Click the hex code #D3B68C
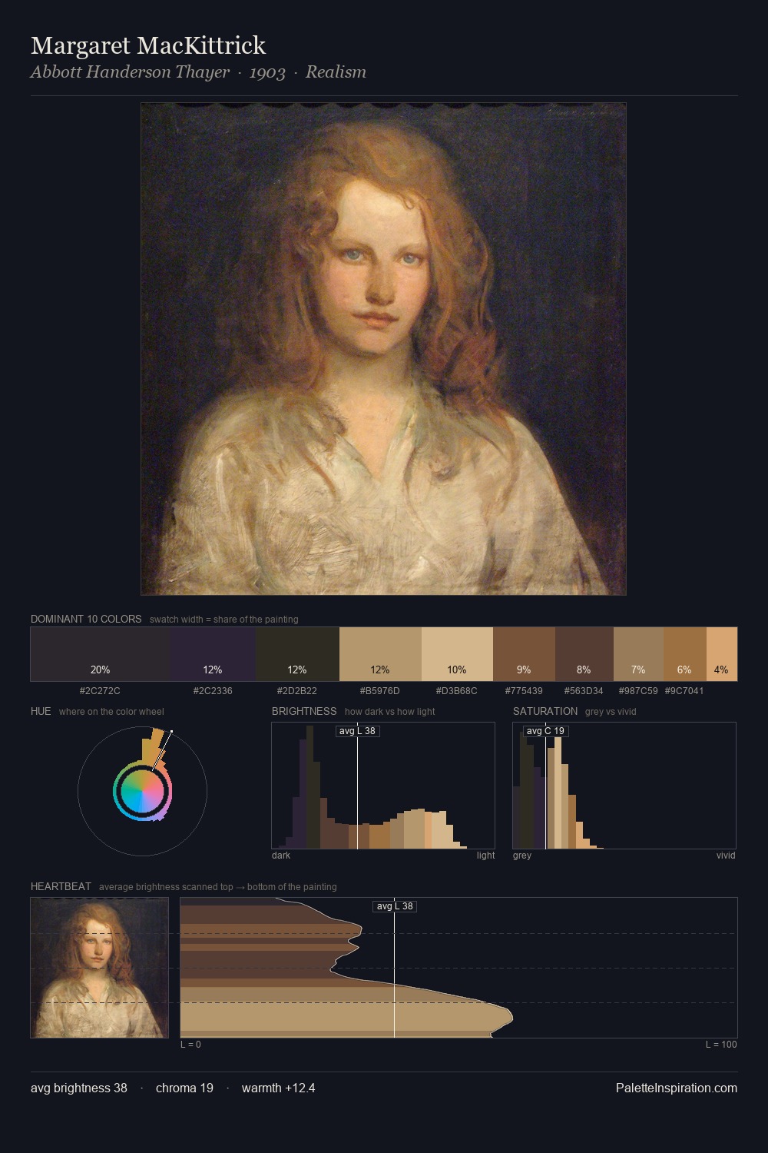Image resolution: width=768 pixels, height=1153 pixels. tap(457, 691)
